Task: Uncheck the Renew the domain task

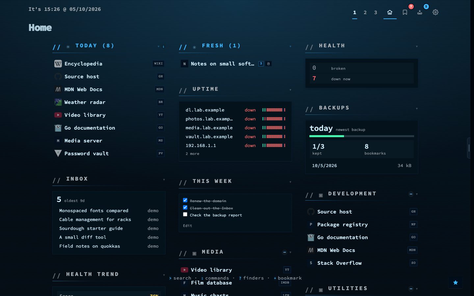Action: coord(185,200)
